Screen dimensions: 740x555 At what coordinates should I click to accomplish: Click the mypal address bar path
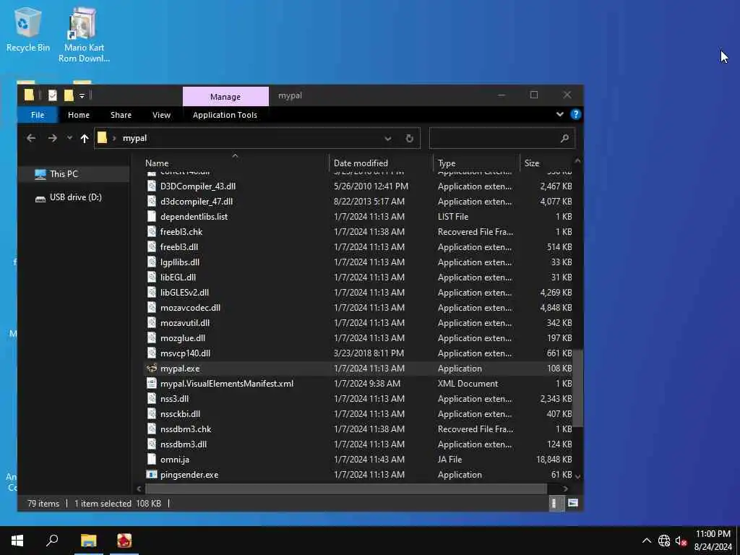[x=134, y=138]
